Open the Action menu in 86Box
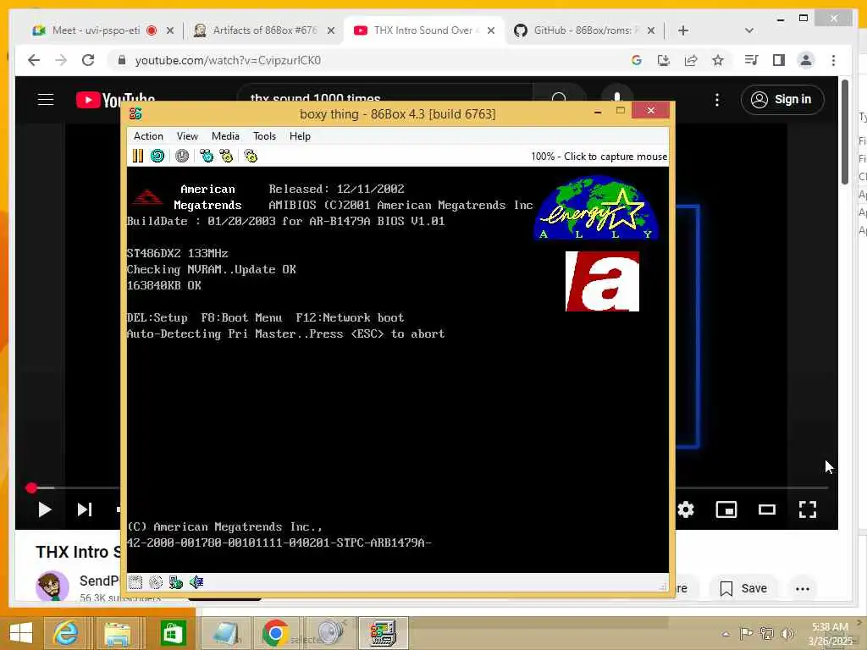This screenshot has height=650, width=867. pos(148,136)
